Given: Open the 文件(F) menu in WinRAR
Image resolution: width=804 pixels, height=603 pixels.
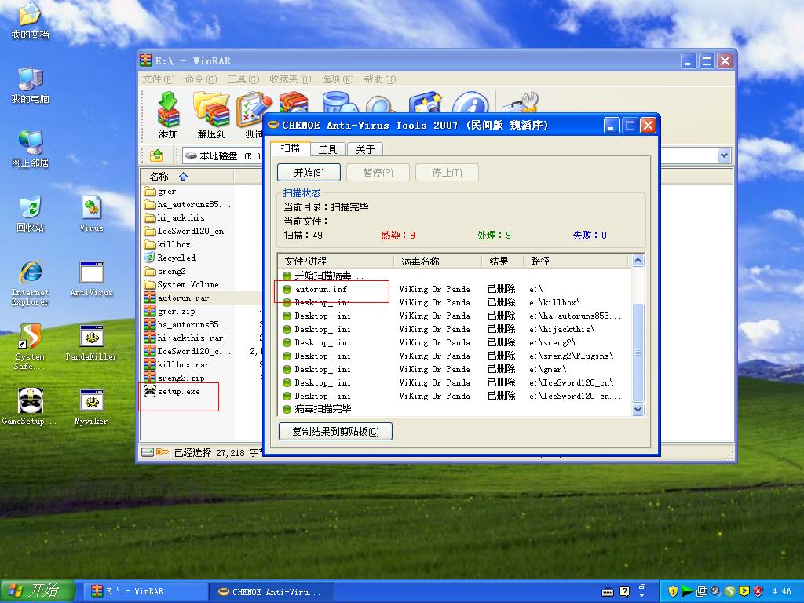Looking at the screenshot, I should coord(159,79).
